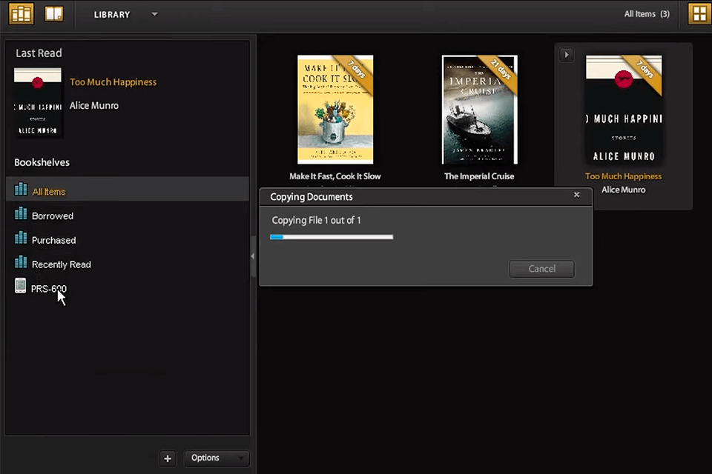Click the Last Read section heading
The width and height of the screenshot is (712, 474).
point(39,53)
